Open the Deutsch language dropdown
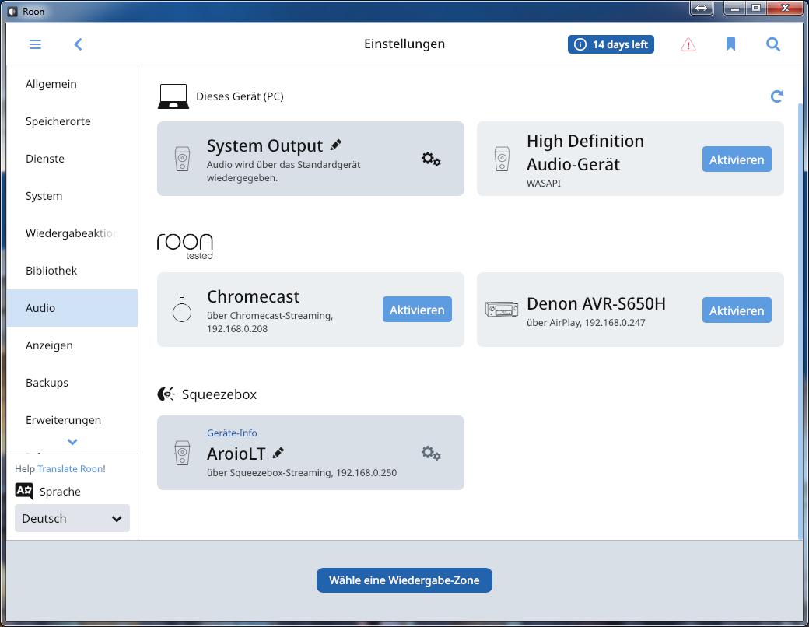Screen dimensions: 809x627 pyautogui.click(x=72, y=518)
